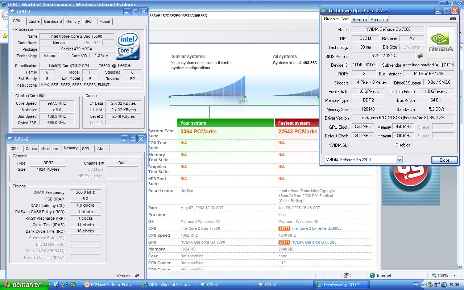Open the About tab in the upper CPU-Z window
The image size is (464, 290).
pyautogui.click(x=105, y=21)
